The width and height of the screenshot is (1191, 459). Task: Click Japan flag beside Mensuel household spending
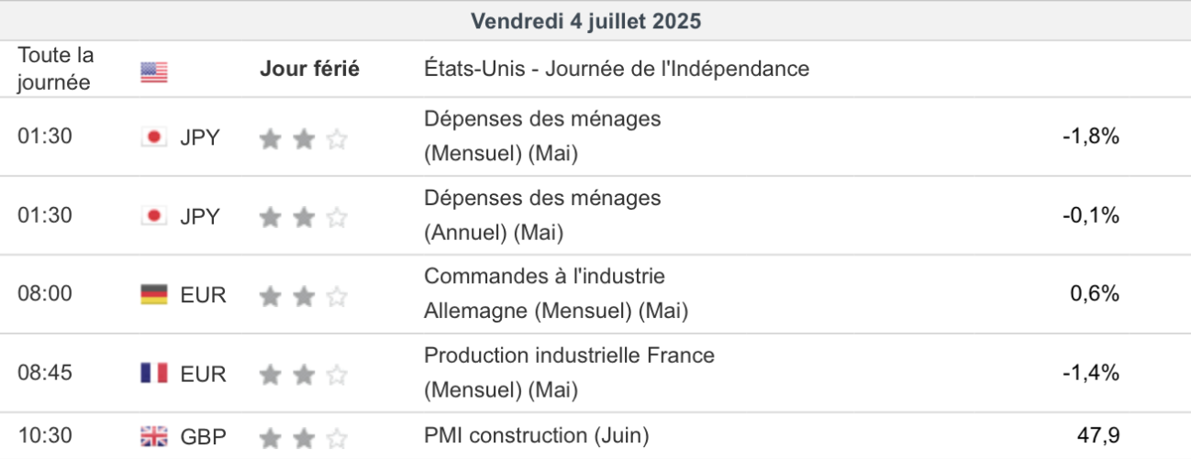154,137
